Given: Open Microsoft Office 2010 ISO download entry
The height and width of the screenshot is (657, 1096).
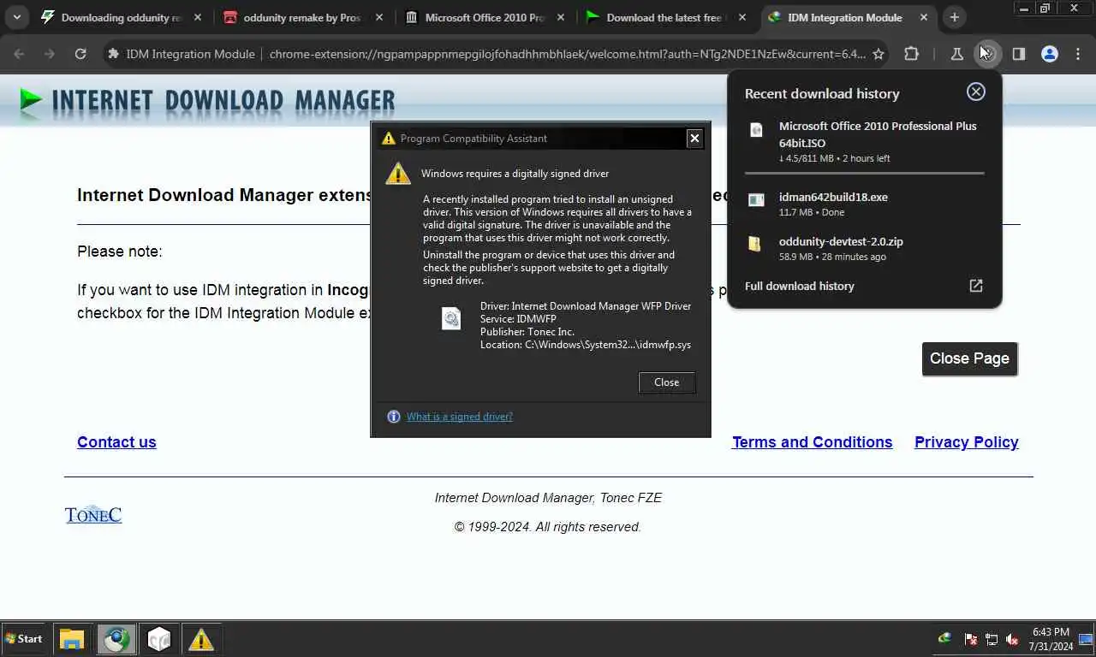Looking at the screenshot, I should click(x=865, y=141).
